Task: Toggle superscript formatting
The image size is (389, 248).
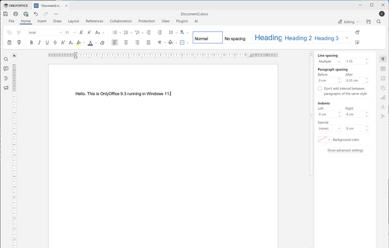Action: (x=63, y=43)
